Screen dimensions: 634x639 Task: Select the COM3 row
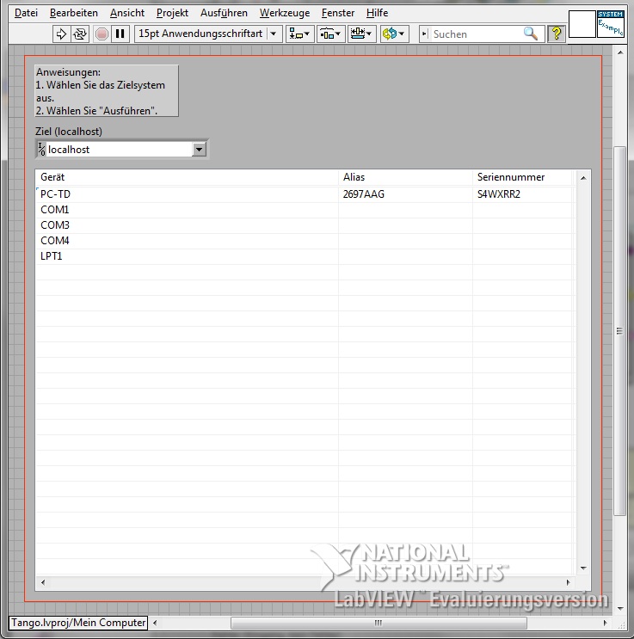tap(305, 225)
